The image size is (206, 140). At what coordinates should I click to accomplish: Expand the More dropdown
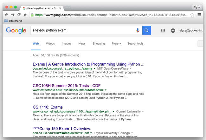pyautogui.click(x=116, y=44)
